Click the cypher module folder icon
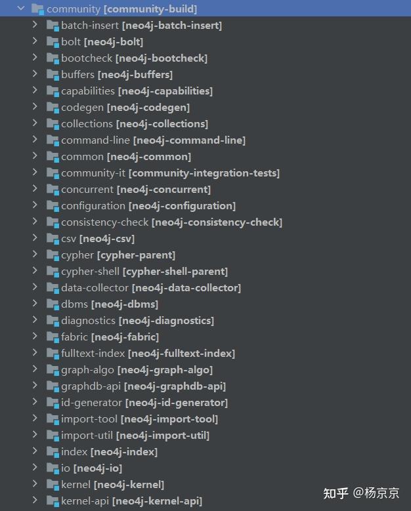 click(x=53, y=255)
